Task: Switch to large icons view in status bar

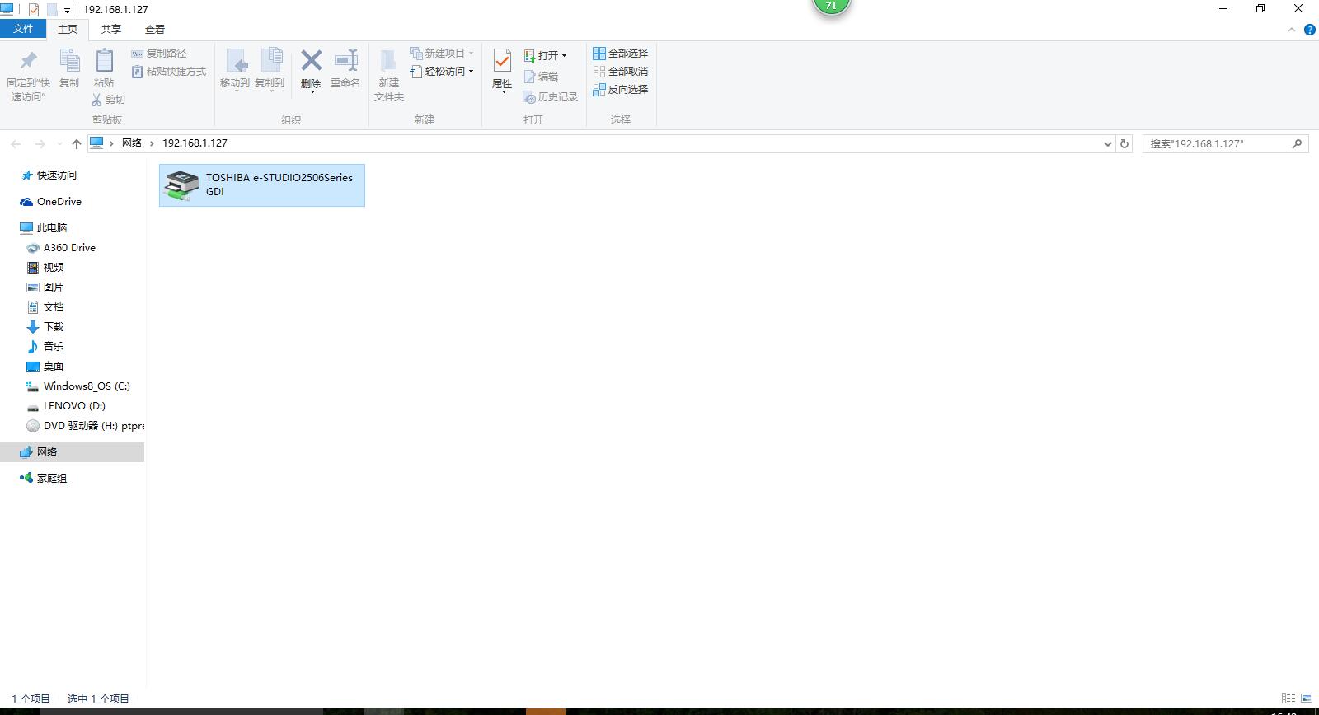Action: (x=1307, y=698)
